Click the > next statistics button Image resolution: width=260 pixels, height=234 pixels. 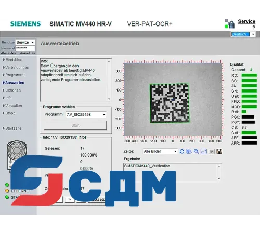70,199
